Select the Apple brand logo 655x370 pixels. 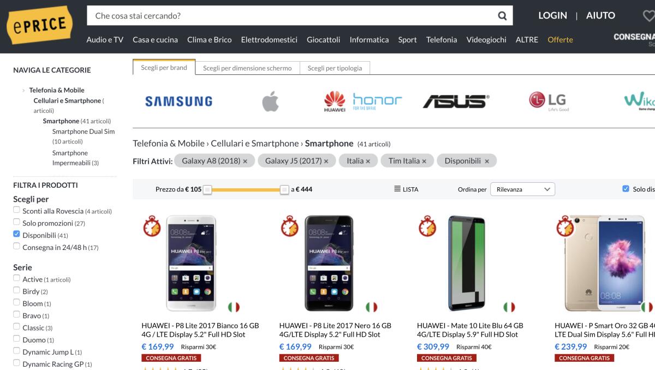click(271, 100)
